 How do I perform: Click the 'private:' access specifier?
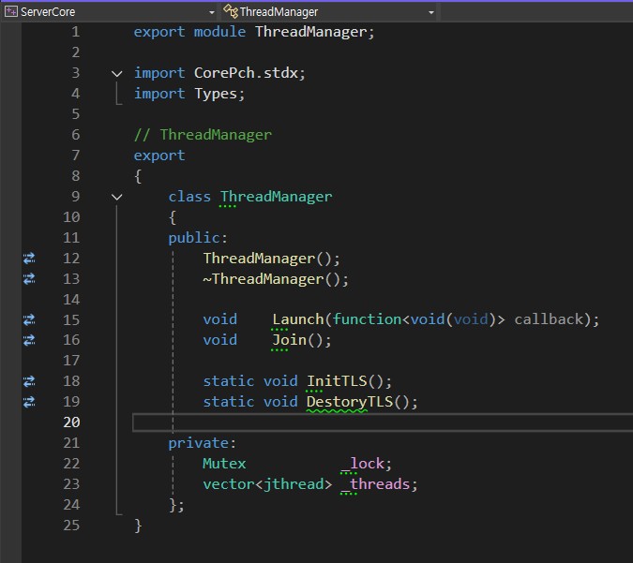tap(202, 443)
